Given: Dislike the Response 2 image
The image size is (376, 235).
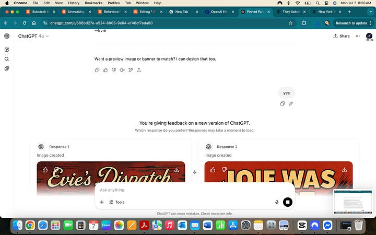Looking at the screenshot, I should (224, 170).
